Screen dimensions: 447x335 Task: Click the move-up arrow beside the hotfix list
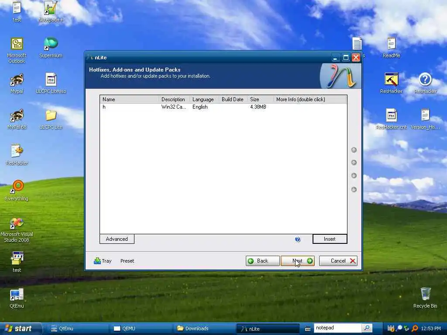pos(354,163)
